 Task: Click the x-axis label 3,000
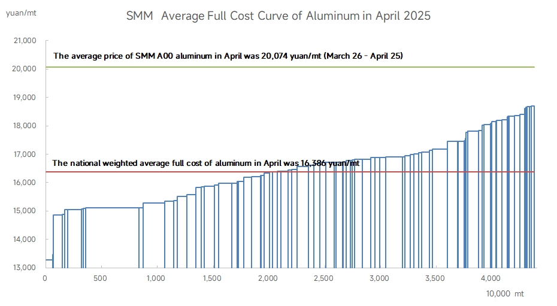(x=379, y=278)
